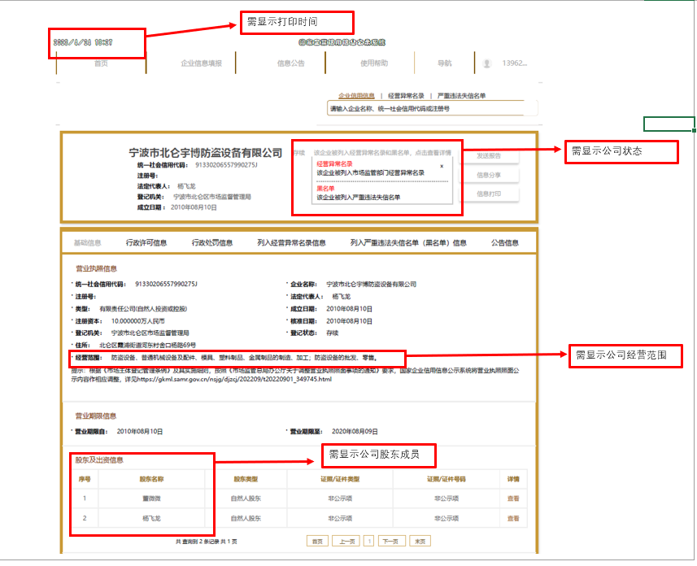Open the 导航 menu item
The width and height of the screenshot is (697, 566).
(x=445, y=63)
